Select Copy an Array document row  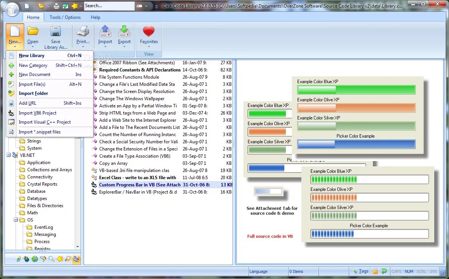[162, 163]
